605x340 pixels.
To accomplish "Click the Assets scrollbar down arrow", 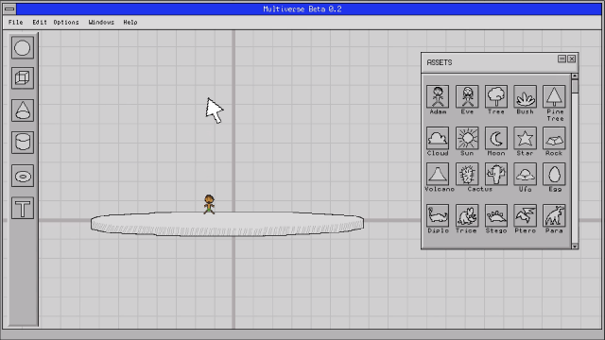I will pyautogui.click(x=575, y=246).
